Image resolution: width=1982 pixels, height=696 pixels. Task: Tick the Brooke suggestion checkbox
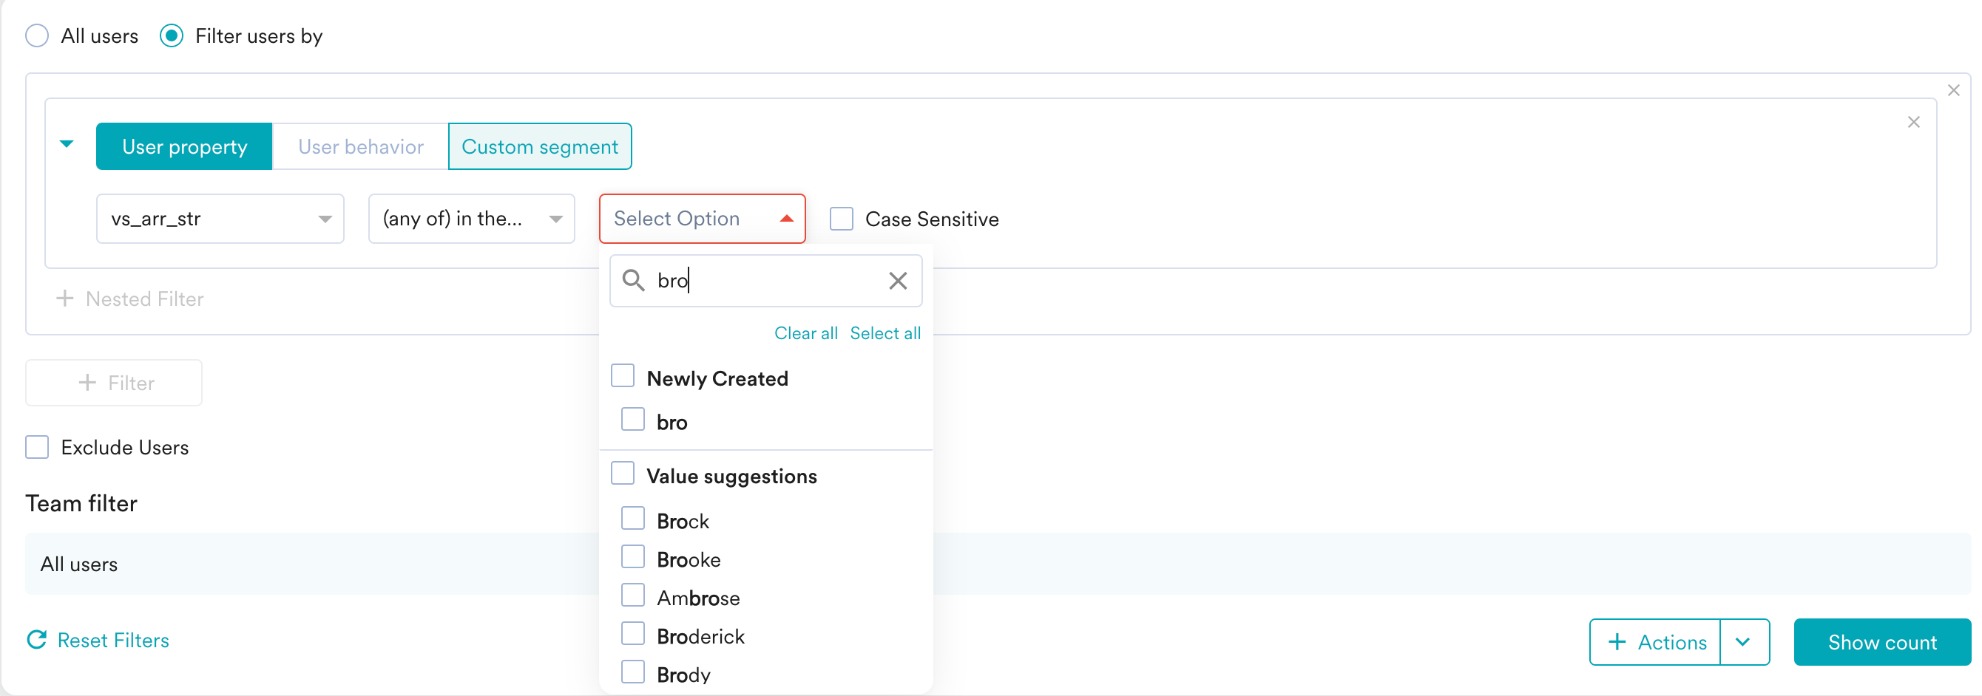(632, 558)
